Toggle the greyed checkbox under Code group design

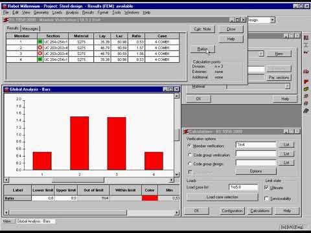[190, 172]
